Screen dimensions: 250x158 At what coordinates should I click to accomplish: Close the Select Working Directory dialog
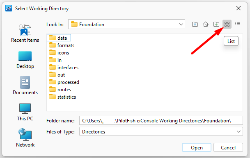tap(239, 8)
